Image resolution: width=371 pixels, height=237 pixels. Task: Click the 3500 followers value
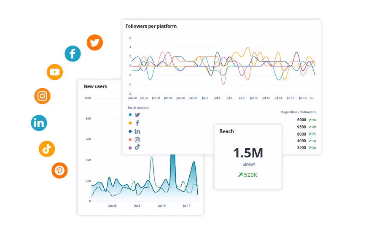301,148
